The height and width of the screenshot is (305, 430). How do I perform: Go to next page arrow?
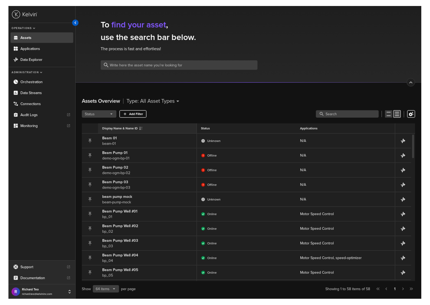[x=403, y=289]
